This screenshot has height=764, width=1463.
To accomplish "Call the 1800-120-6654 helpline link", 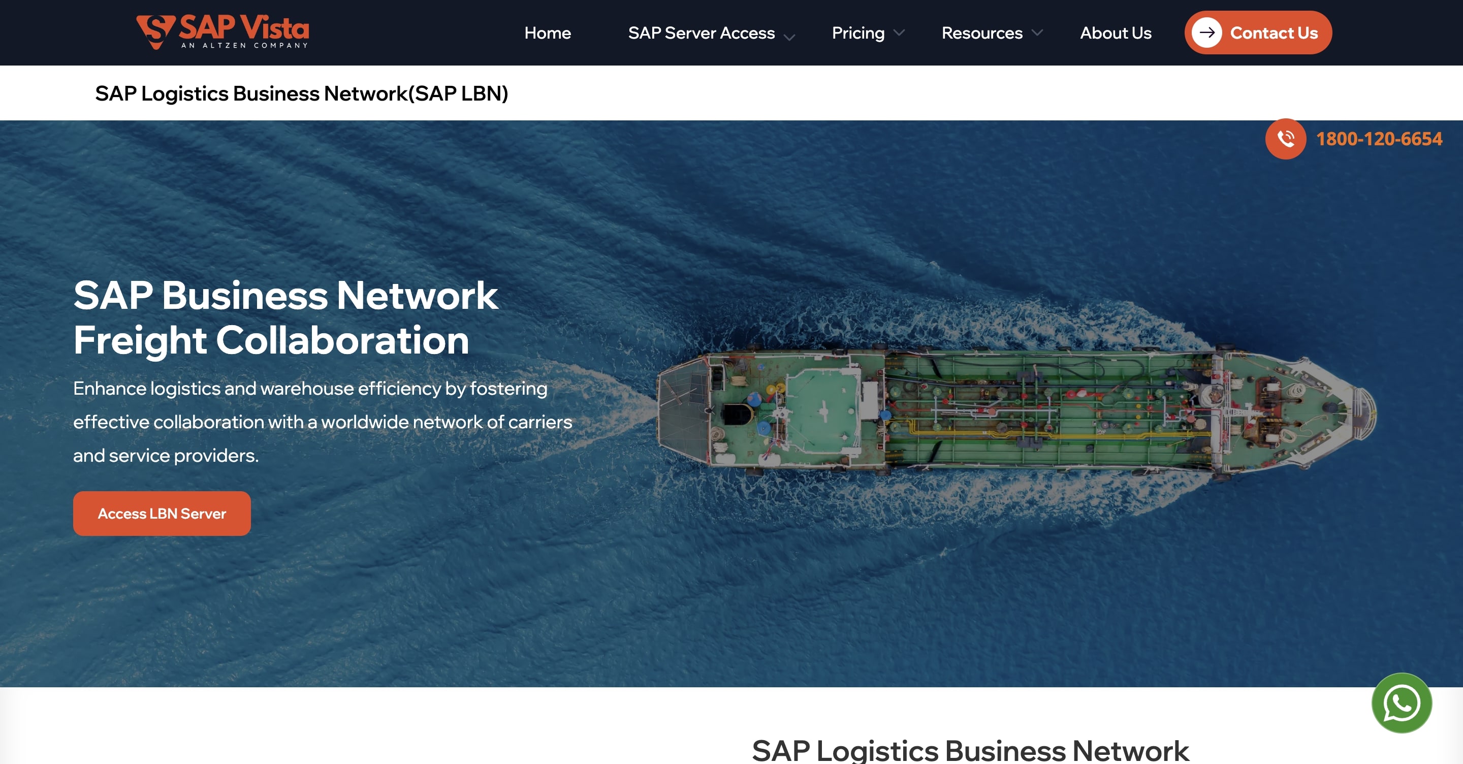I will pyautogui.click(x=1379, y=139).
